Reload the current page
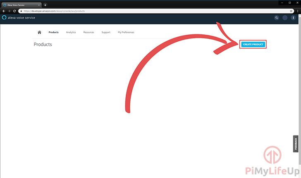 coord(14,11)
